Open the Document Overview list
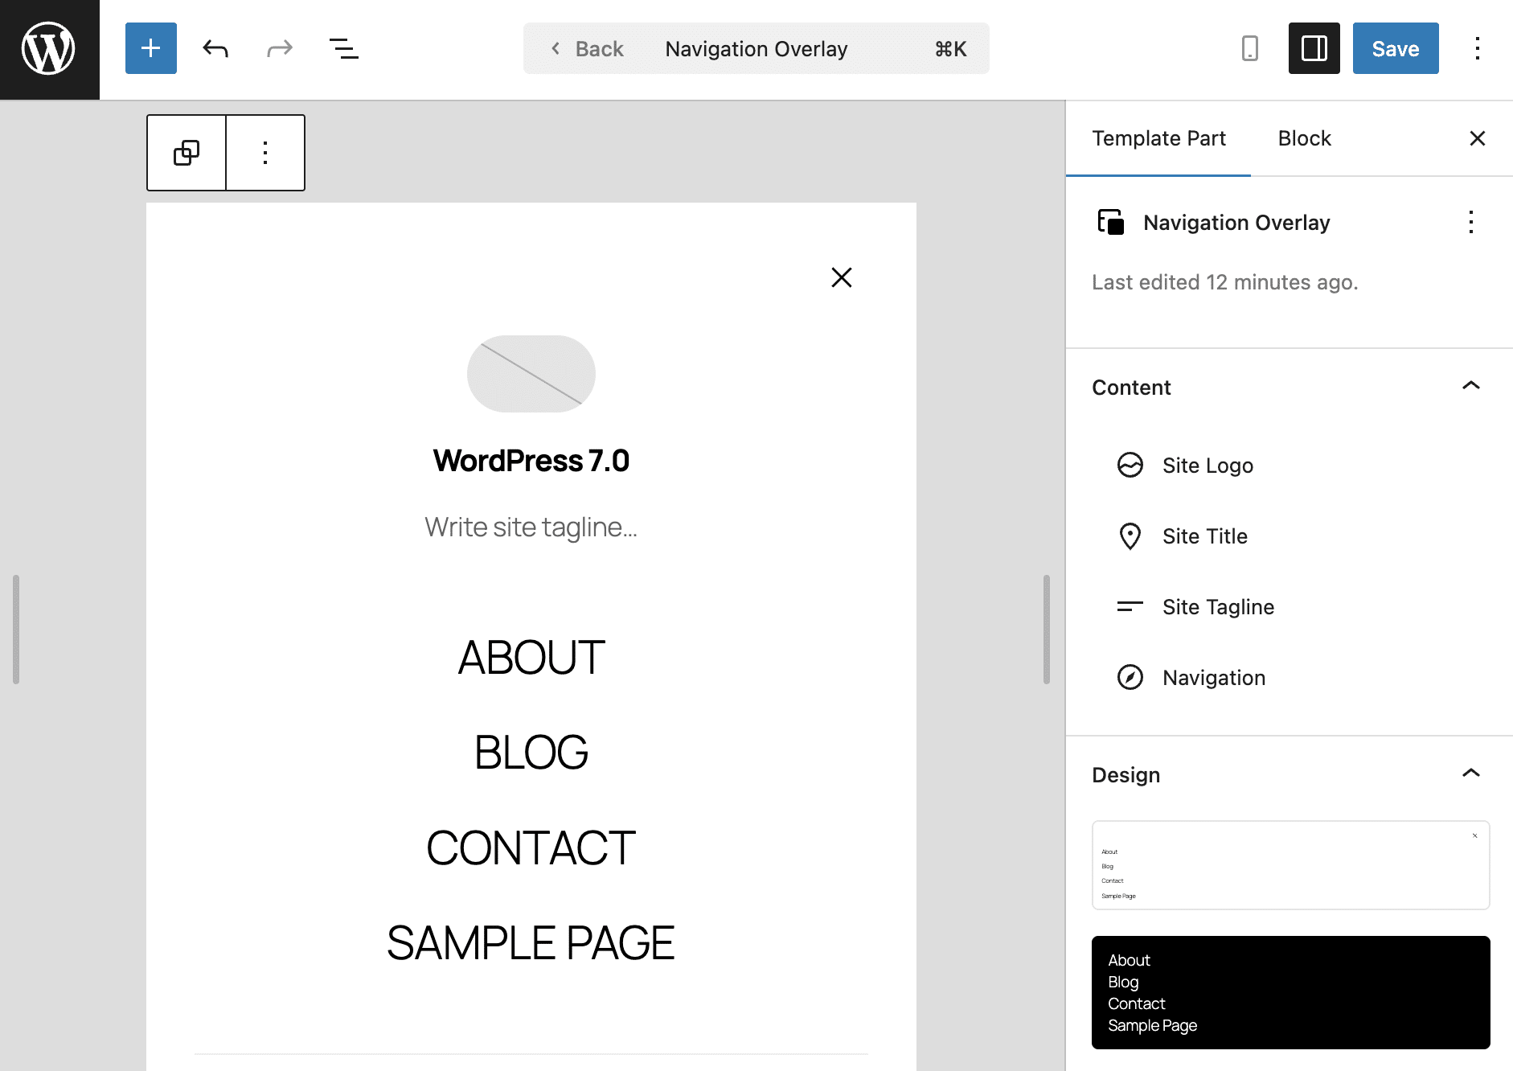The image size is (1513, 1071). (343, 48)
